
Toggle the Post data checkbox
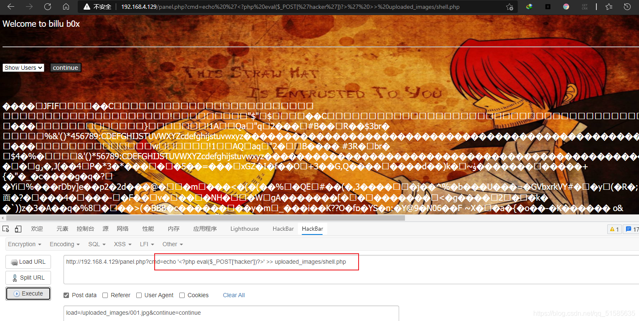tap(66, 295)
